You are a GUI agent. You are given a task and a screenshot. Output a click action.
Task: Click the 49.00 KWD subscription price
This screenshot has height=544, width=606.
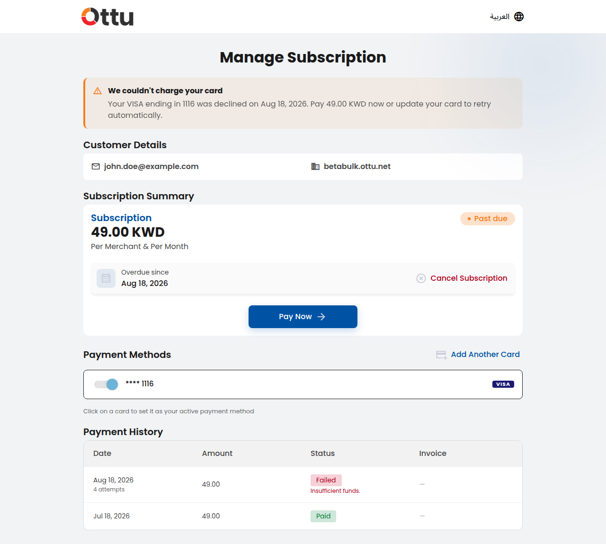click(128, 232)
